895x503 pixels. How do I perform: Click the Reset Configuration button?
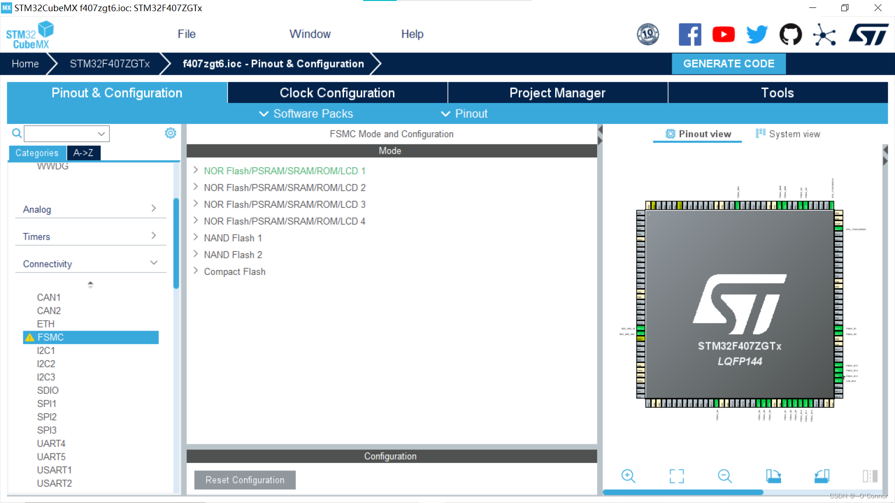[x=245, y=480]
